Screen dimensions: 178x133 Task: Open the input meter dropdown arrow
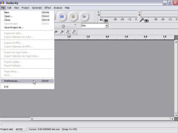tap(146, 21)
